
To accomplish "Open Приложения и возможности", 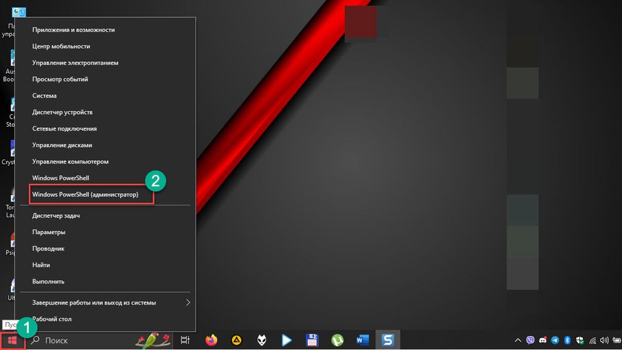I will tap(105, 30).
